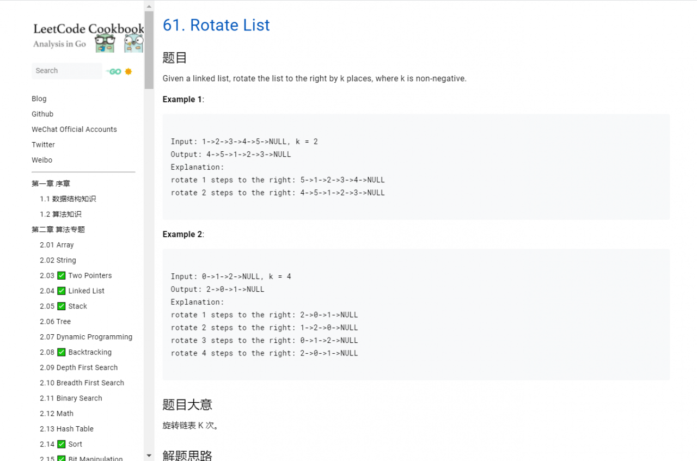This screenshot has height=461, width=697.
Task: Open the Blog menu link
Action: (39, 99)
